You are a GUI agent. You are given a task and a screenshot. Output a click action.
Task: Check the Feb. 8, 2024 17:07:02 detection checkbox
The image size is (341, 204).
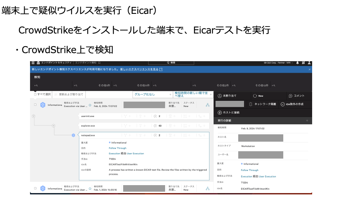click(x=35, y=105)
